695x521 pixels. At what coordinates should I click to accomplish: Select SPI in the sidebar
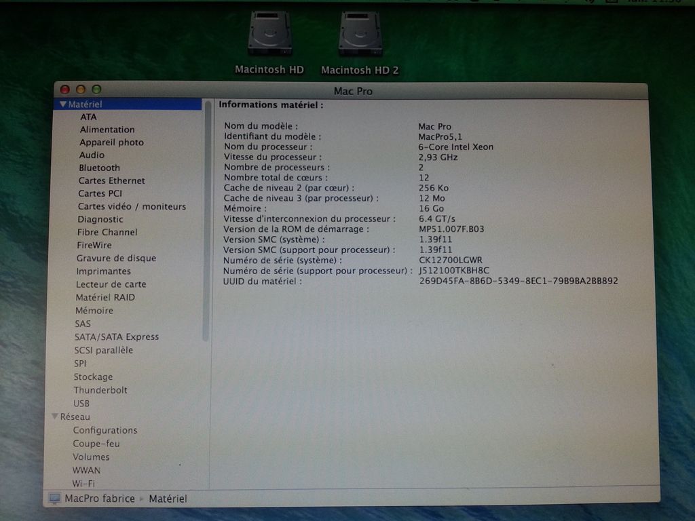(x=80, y=364)
